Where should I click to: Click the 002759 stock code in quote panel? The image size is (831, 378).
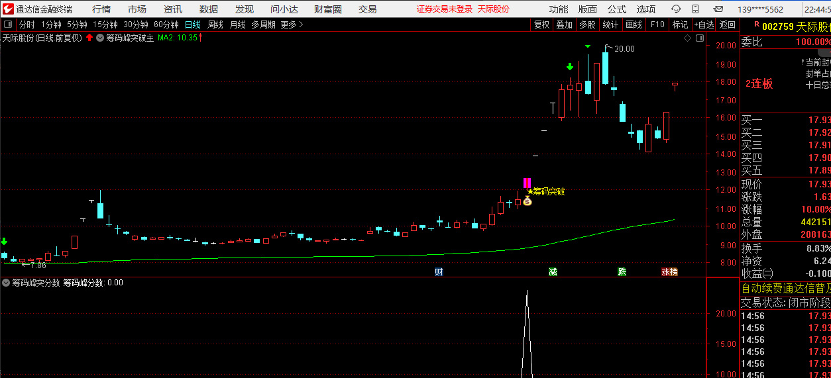778,27
